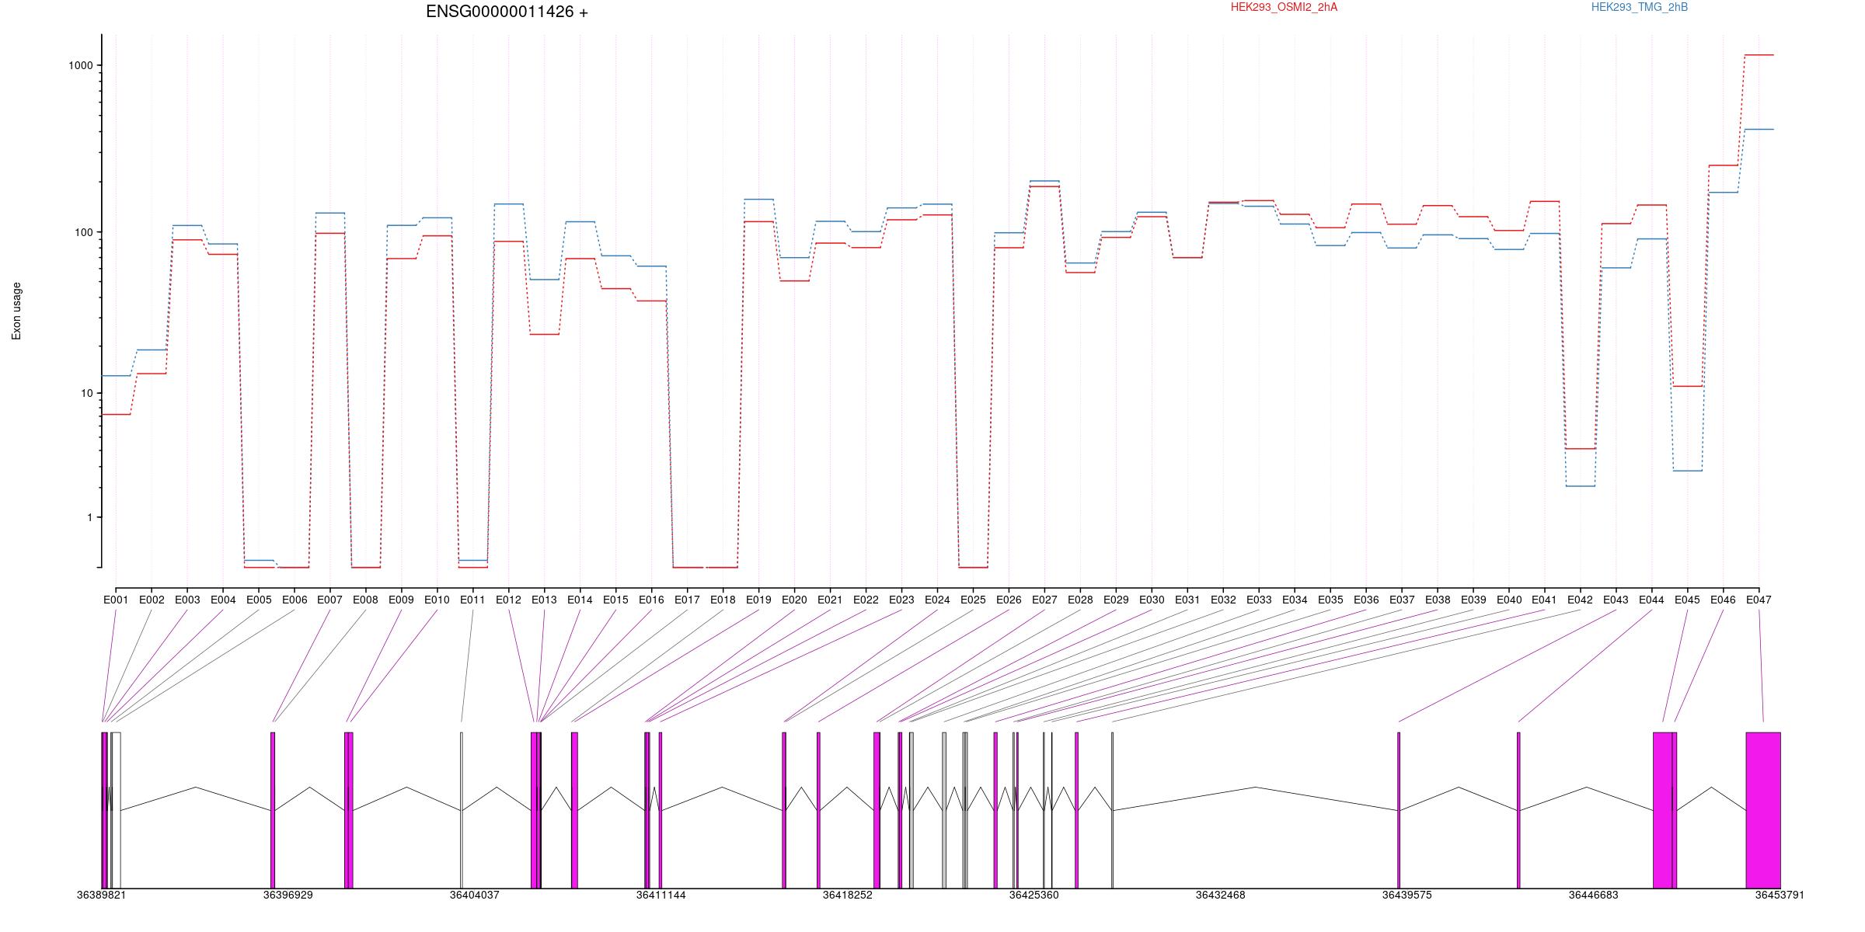Click the red E013 usage line segment
1865x932 pixels.
pos(544,334)
